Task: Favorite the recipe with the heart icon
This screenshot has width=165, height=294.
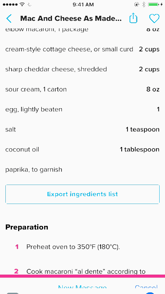Action: point(154,18)
